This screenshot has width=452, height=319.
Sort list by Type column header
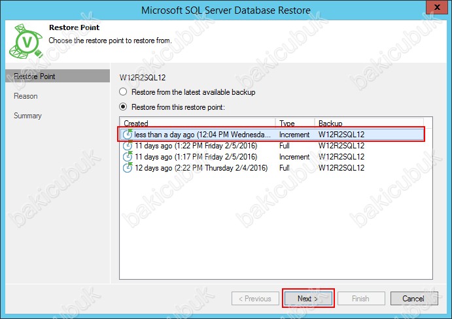[x=294, y=123]
